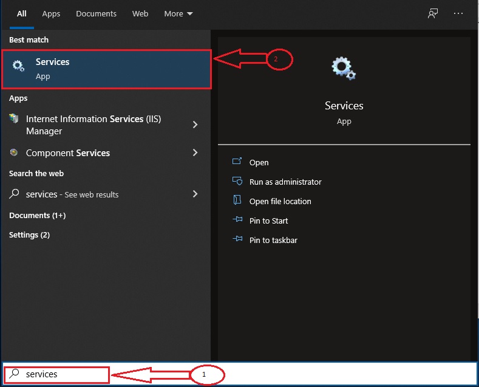Switch to the Documents search tab
Viewport: 479px width, 387px height.
pyautogui.click(x=95, y=14)
